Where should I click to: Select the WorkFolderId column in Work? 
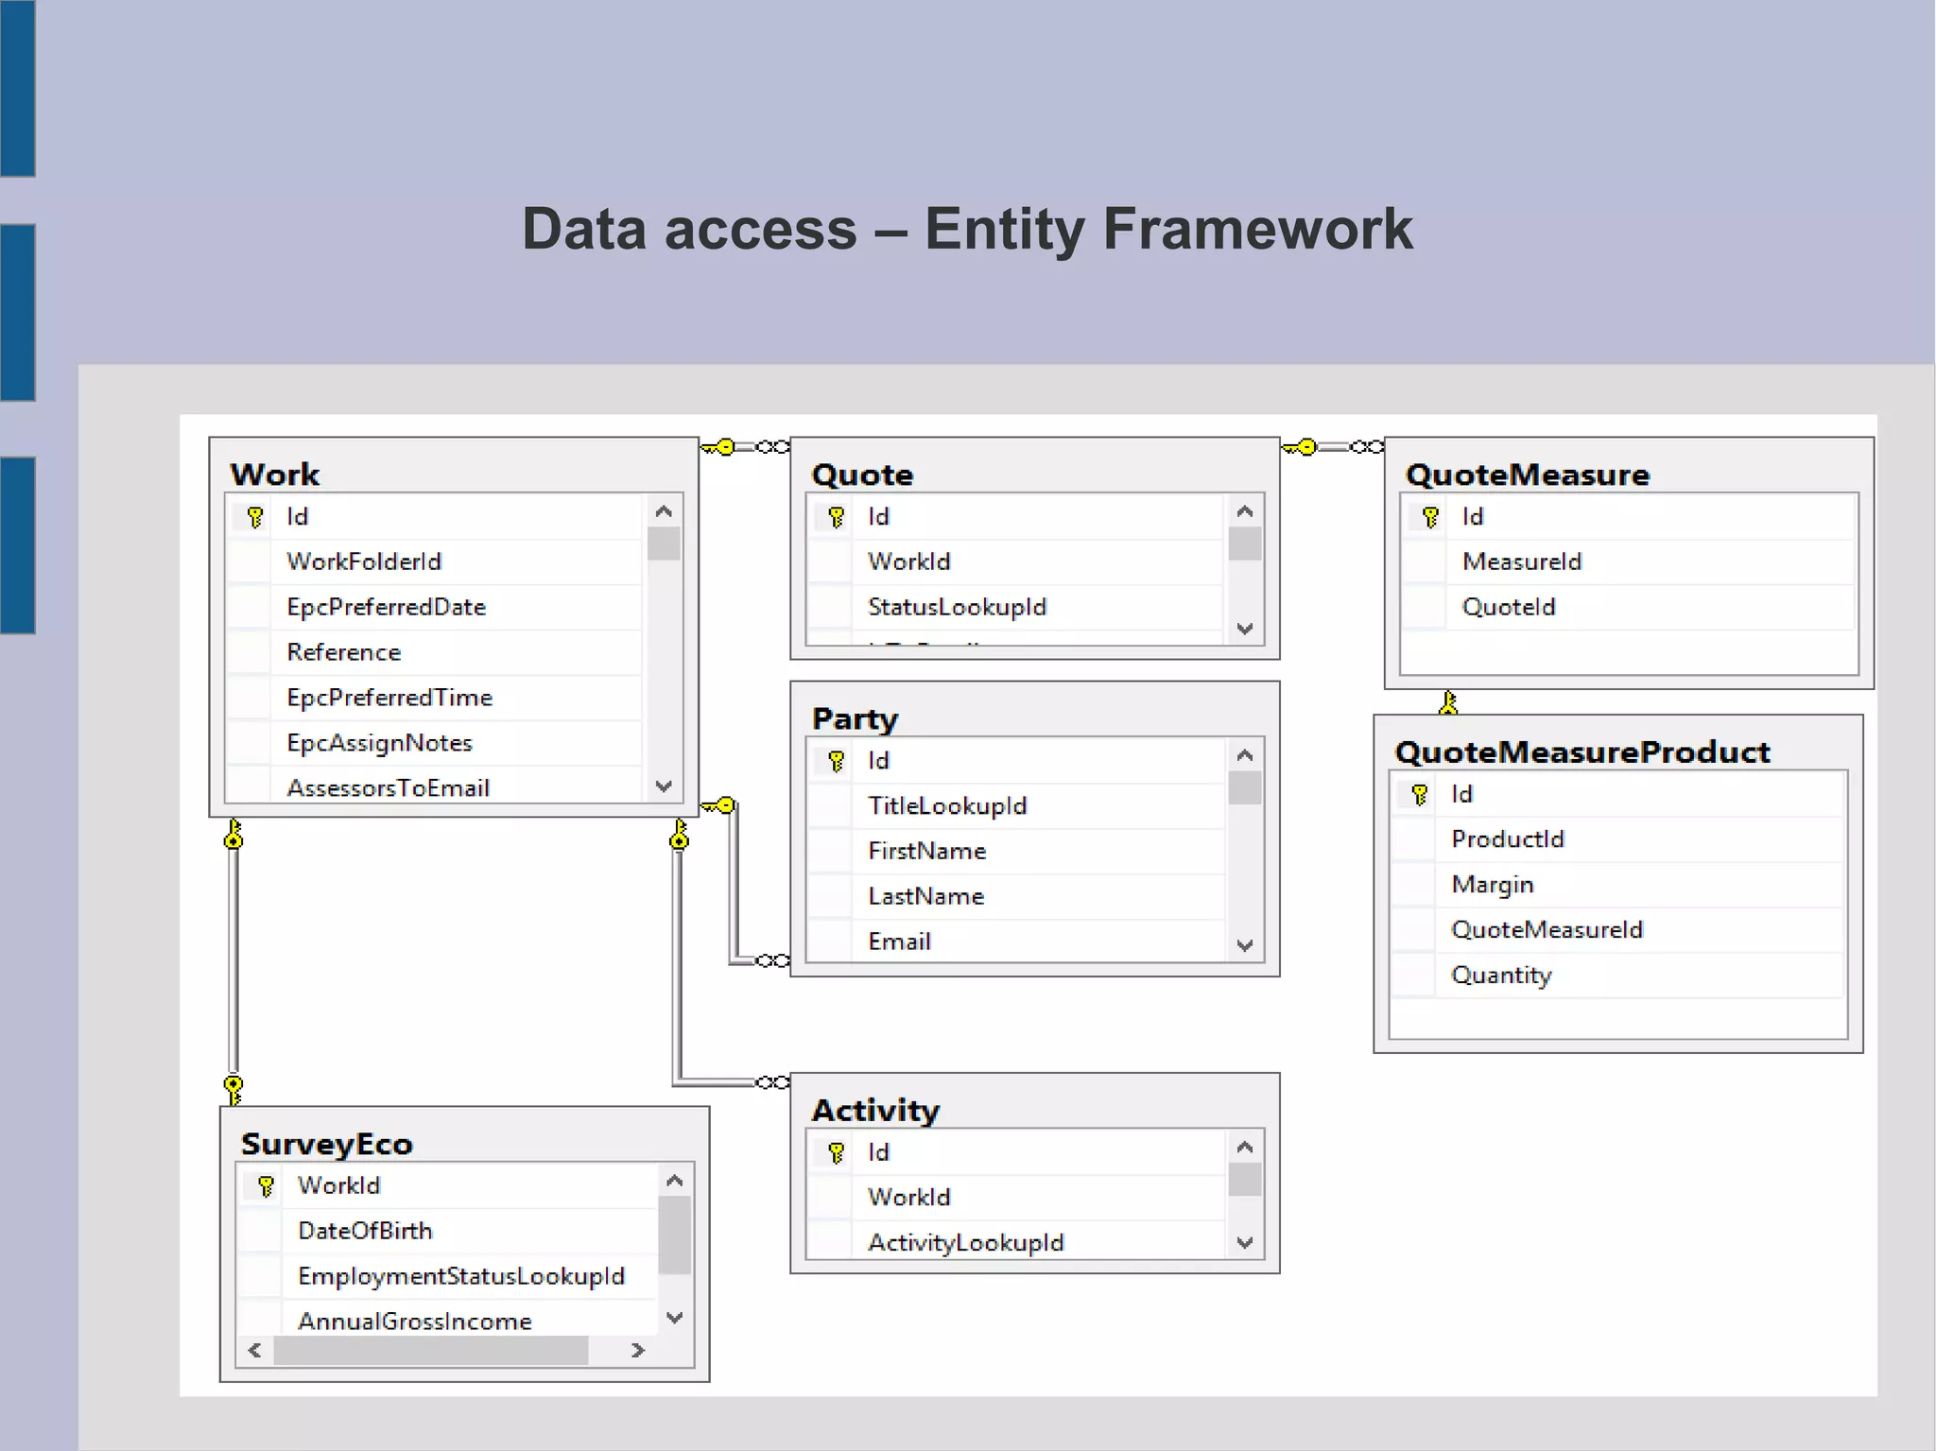(x=435, y=561)
